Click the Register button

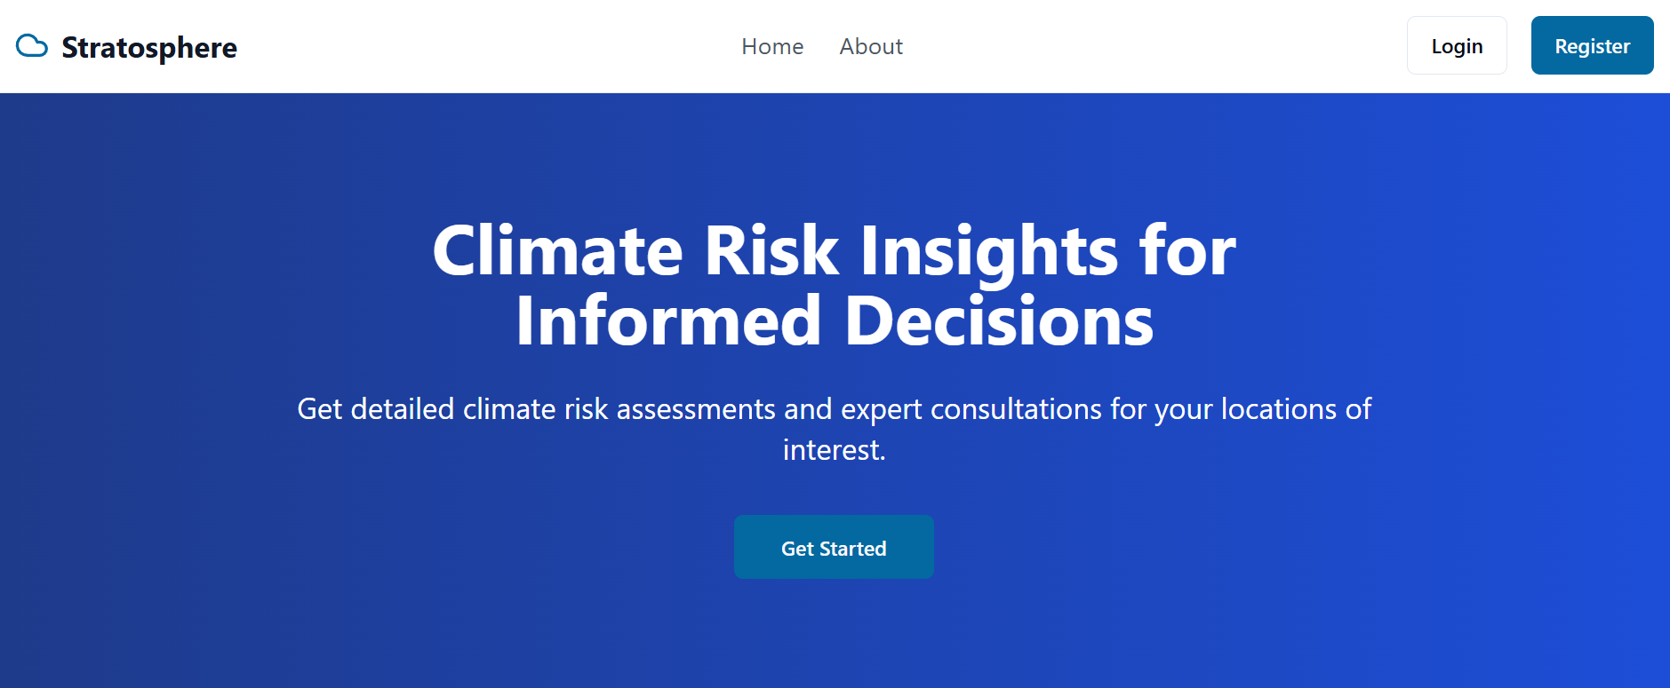[1592, 46]
